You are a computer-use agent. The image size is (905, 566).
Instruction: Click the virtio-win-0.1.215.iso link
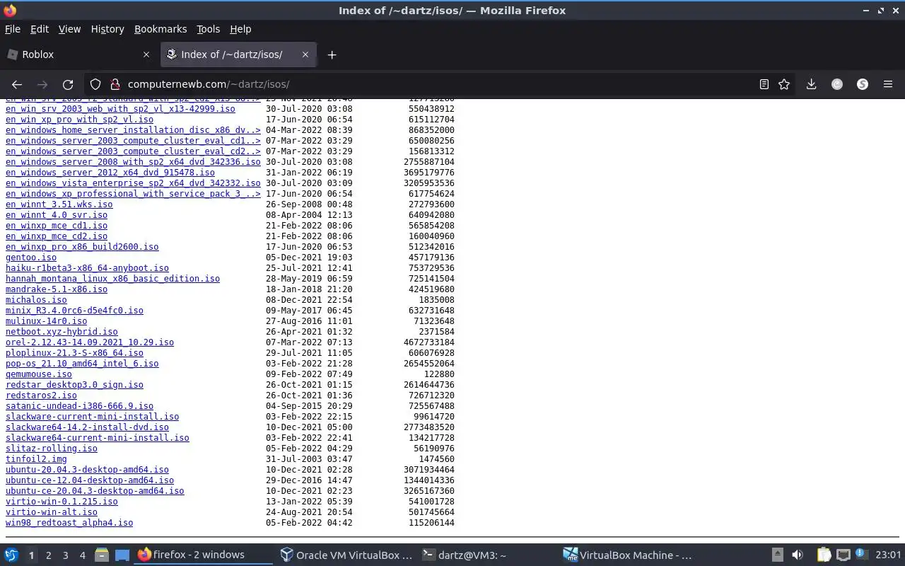tap(62, 502)
